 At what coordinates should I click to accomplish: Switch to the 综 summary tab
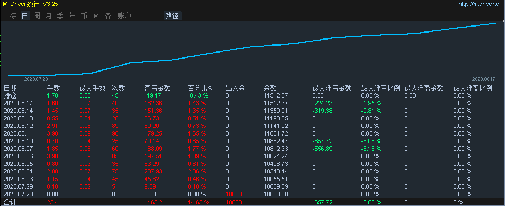coord(12,16)
